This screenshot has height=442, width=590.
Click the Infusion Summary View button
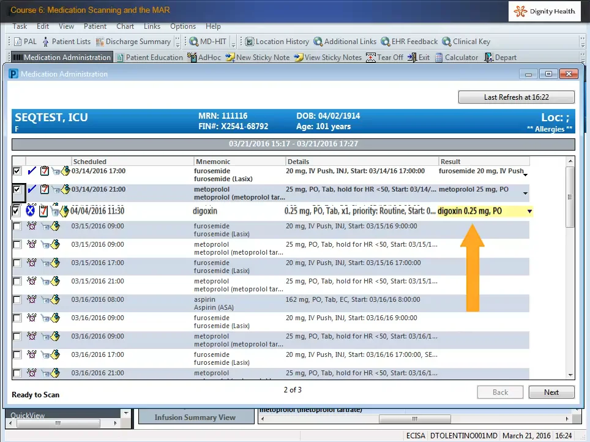tap(195, 417)
